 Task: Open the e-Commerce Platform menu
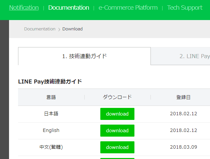128,8
